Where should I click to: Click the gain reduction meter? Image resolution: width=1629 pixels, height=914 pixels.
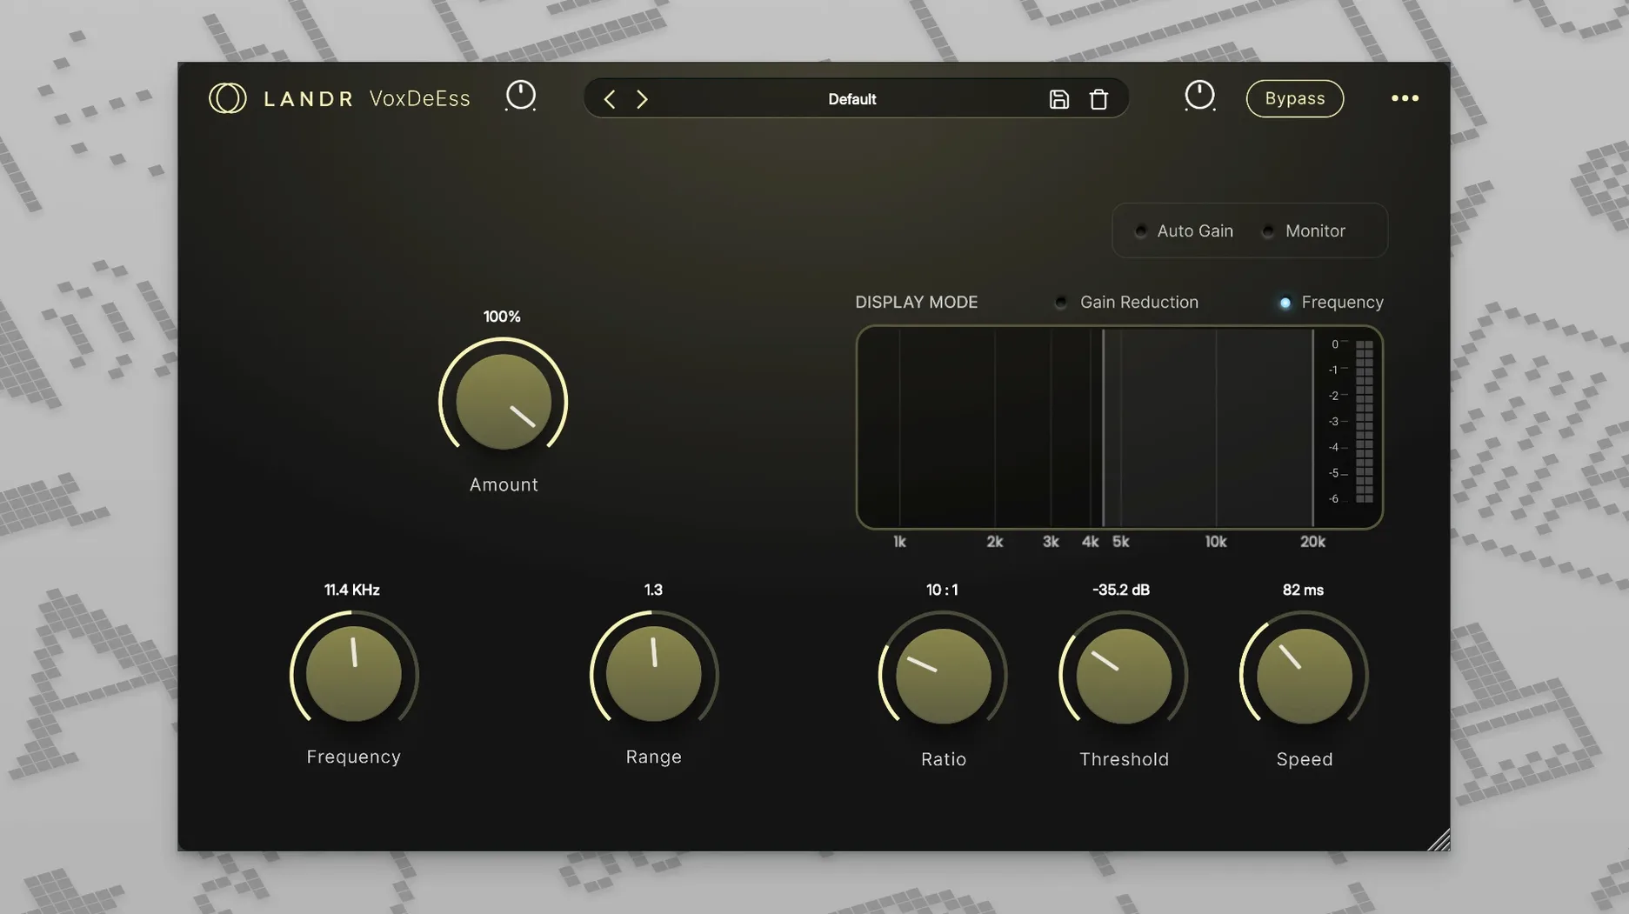click(1364, 422)
